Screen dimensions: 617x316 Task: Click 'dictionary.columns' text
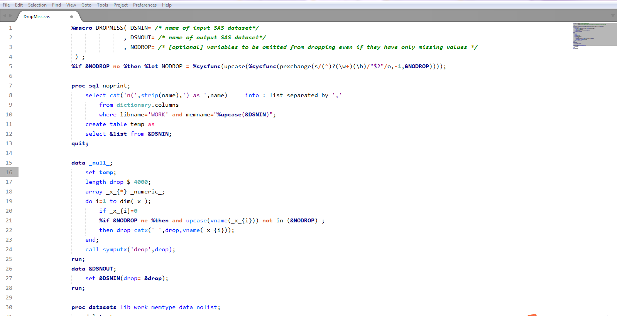148,105
